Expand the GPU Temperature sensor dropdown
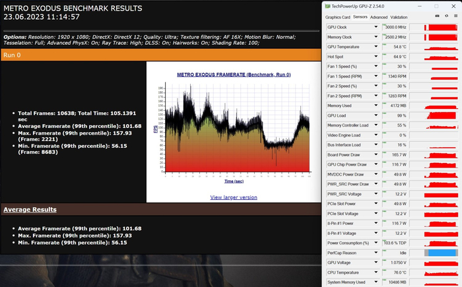 click(376, 48)
